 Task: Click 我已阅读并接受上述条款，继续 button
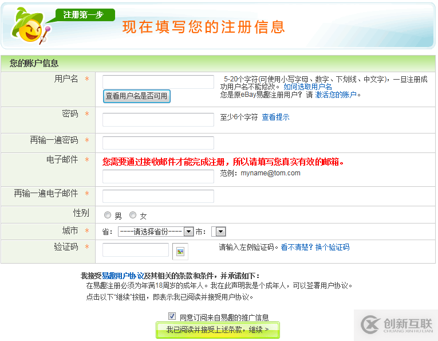click(218, 330)
